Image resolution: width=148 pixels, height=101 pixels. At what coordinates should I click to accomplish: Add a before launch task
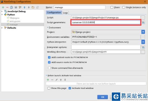pos(48,80)
